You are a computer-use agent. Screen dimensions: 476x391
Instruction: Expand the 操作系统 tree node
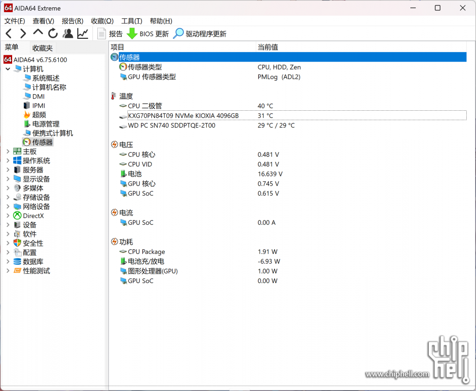tap(8, 160)
